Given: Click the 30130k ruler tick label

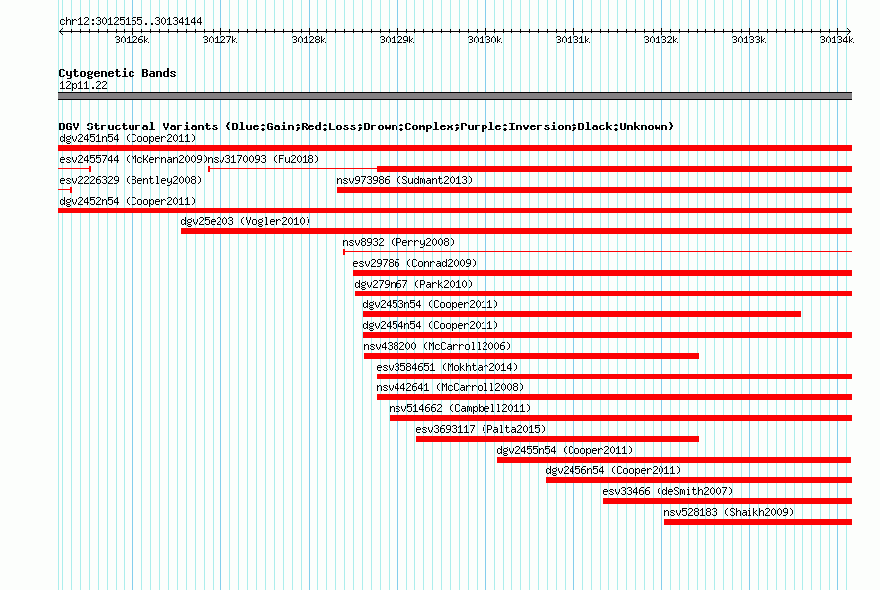Looking at the screenshot, I should coord(484,40).
